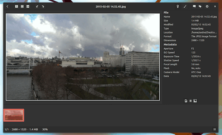
Task: Show file properties view
Action: [186, 101]
